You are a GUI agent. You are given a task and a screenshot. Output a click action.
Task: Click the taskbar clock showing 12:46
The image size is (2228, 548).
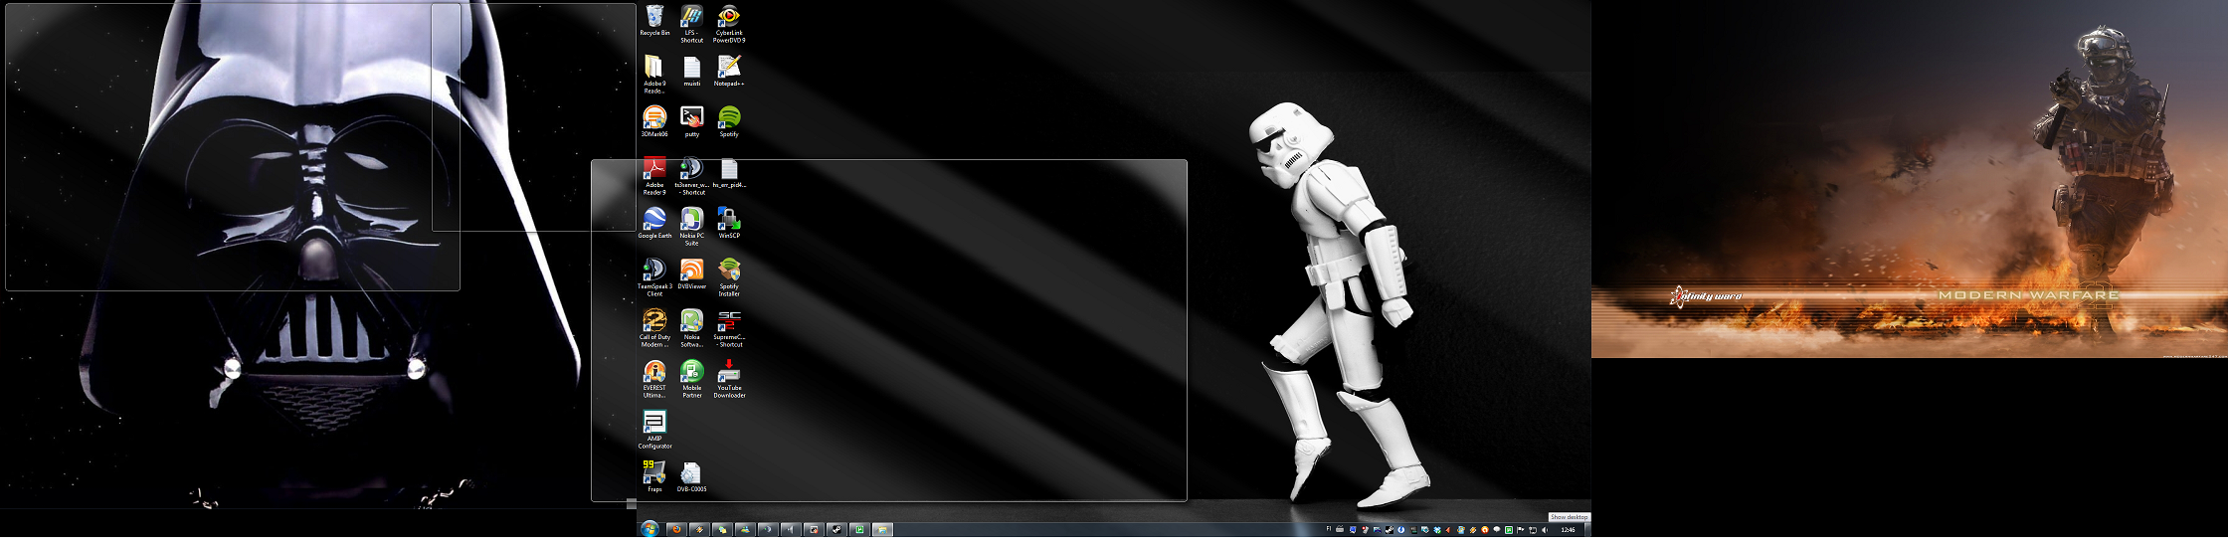pyautogui.click(x=1568, y=530)
